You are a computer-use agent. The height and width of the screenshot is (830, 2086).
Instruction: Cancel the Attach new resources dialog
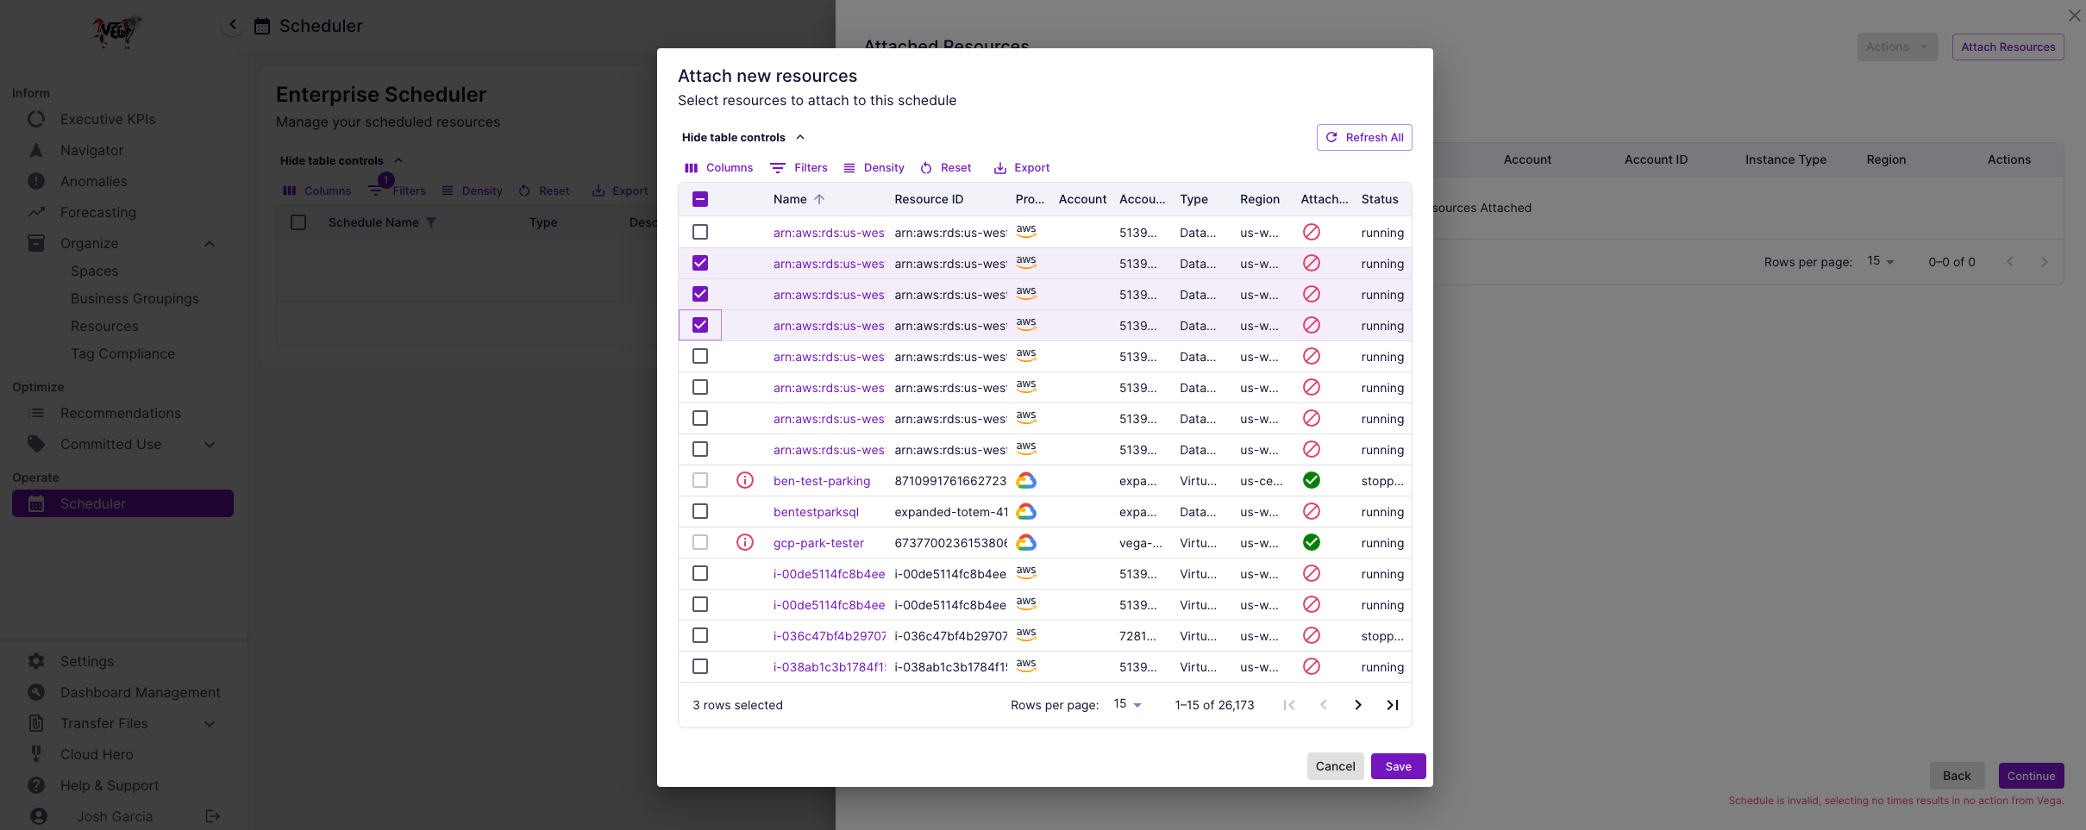[1335, 767]
